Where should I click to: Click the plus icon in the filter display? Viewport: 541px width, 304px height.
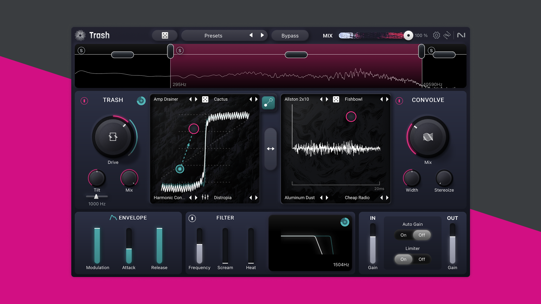[345, 222]
